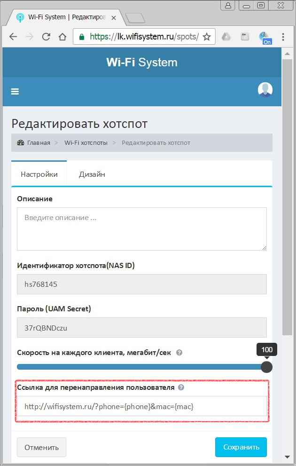Switch to the Дизайн tab
The width and height of the screenshot is (296, 466).
92,174
